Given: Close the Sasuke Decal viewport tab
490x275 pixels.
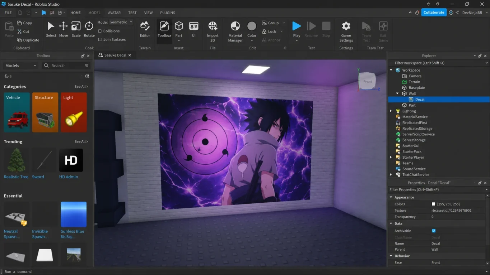Looking at the screenshot, I should pyautogui.click(x=130, y=55).
